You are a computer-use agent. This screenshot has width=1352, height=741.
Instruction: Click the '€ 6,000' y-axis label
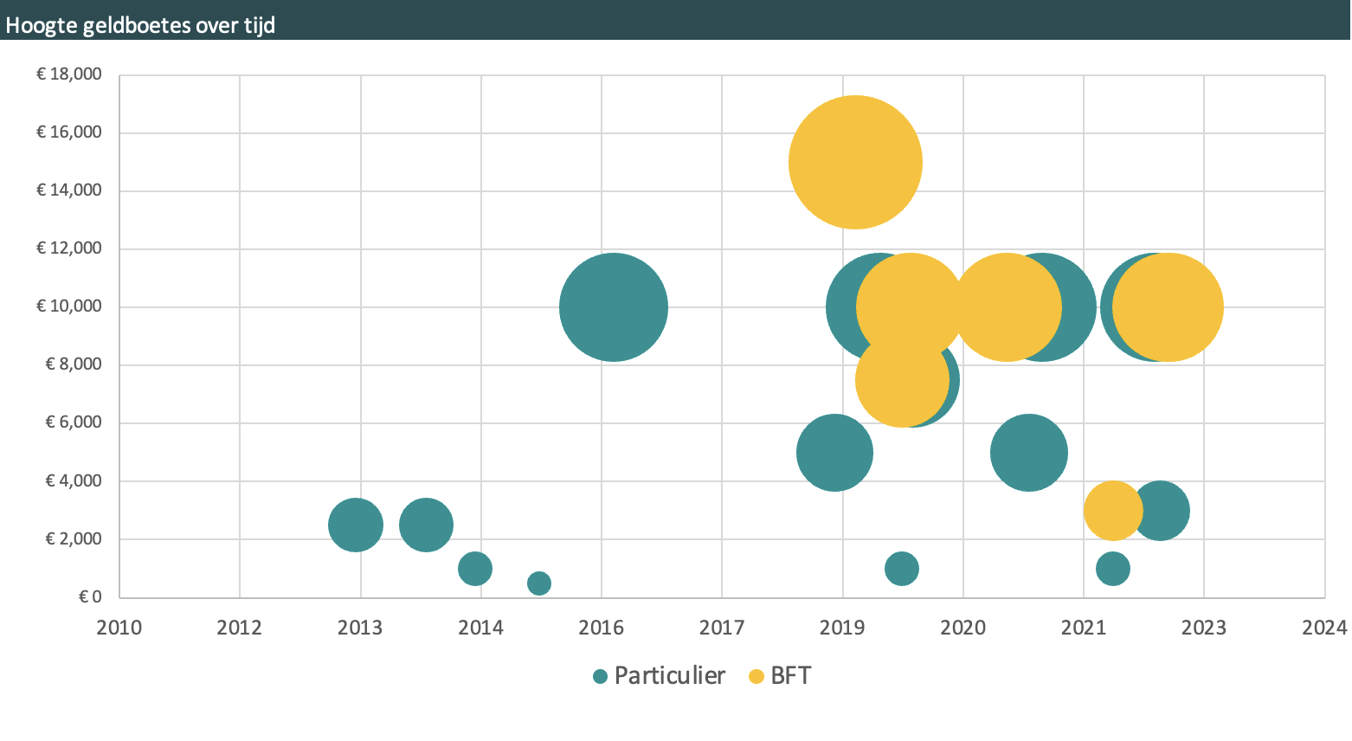click(x=74, y=422)
